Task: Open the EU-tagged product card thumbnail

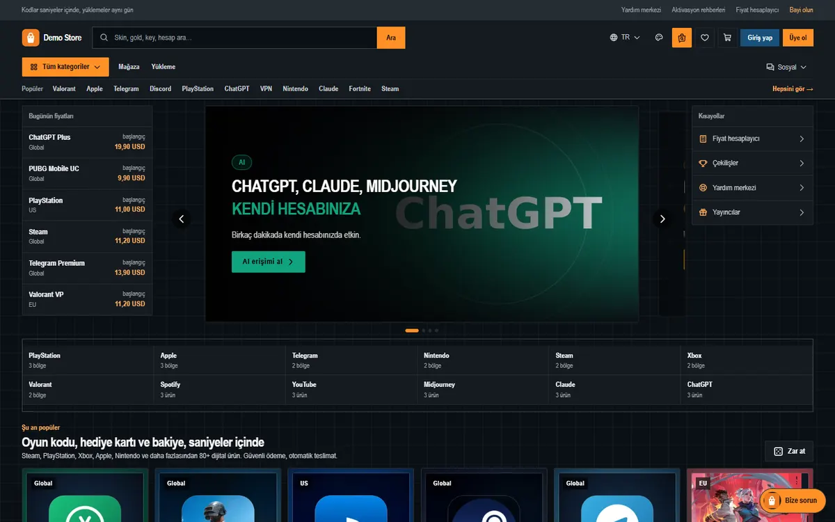Action: tap(750, 496)
